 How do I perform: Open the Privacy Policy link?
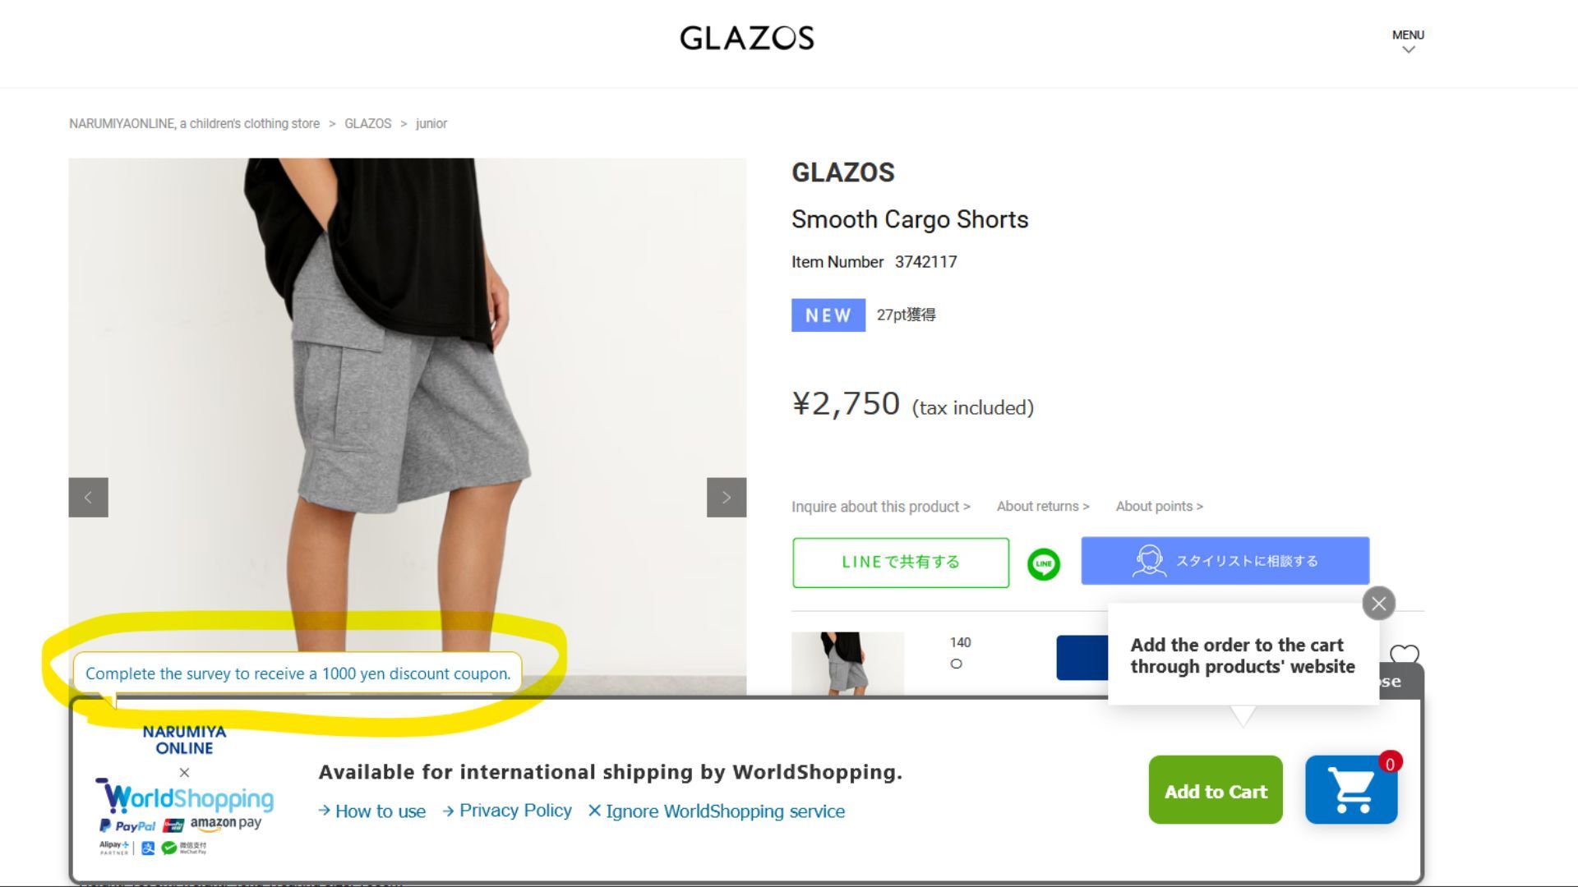(x=507, y=811)
